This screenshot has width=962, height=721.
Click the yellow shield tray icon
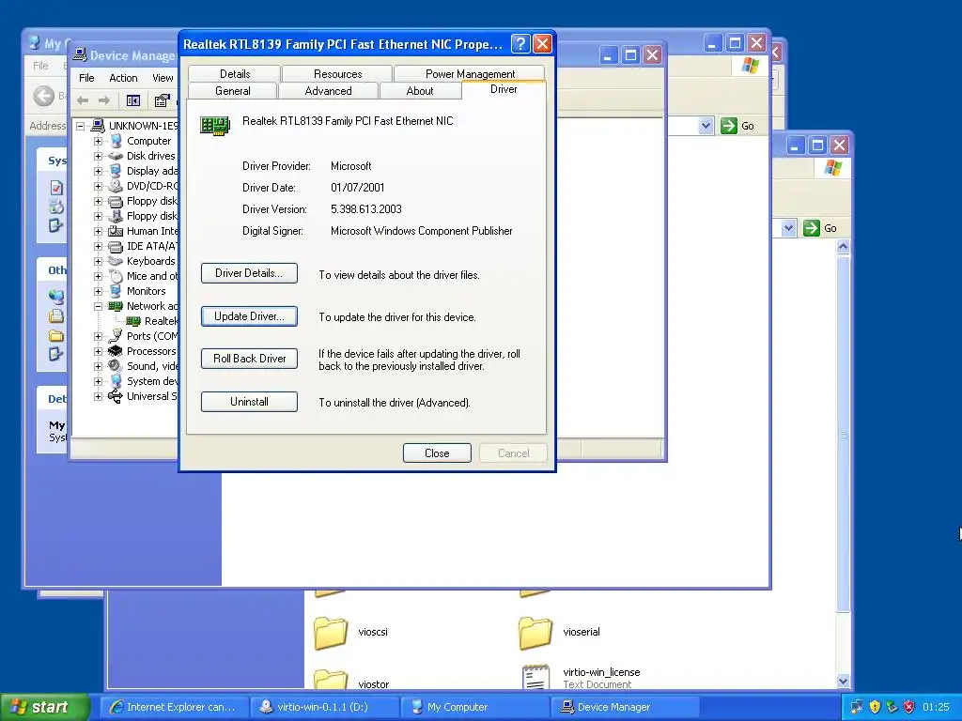[875, 707]
